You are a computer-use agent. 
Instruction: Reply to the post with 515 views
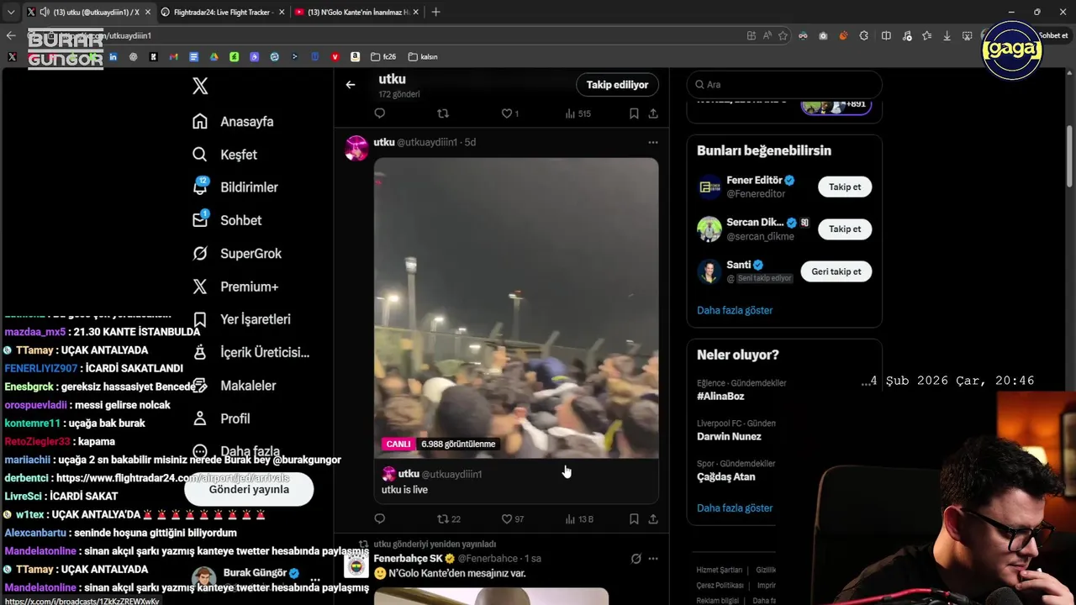tap(379, 113)
